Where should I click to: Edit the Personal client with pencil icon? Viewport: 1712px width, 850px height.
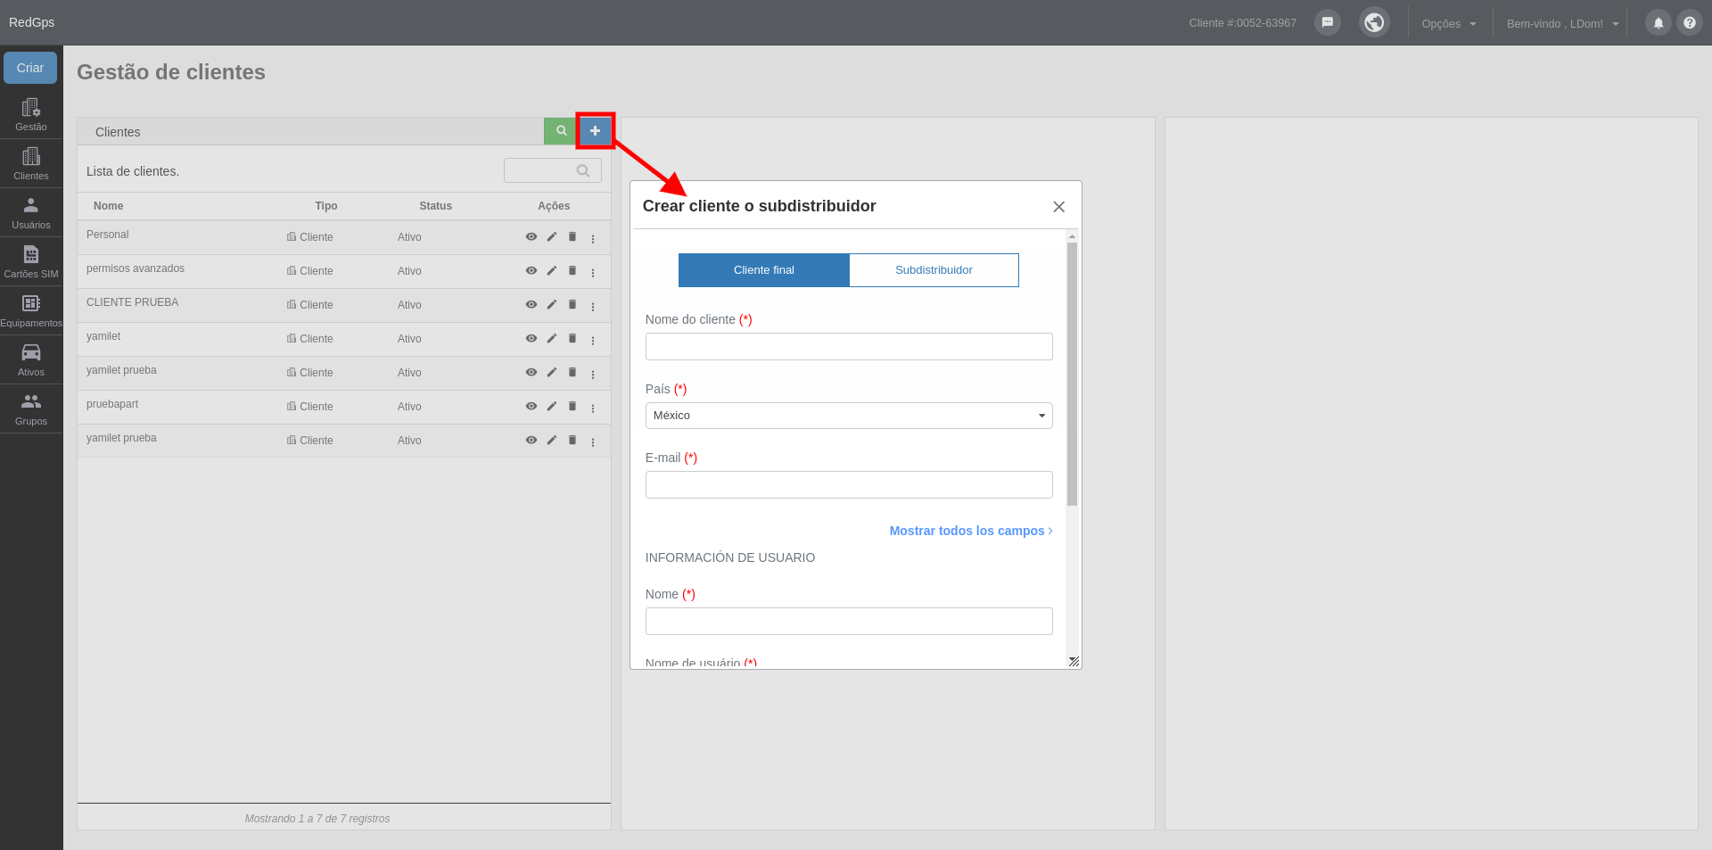click(x=552, y=237)
